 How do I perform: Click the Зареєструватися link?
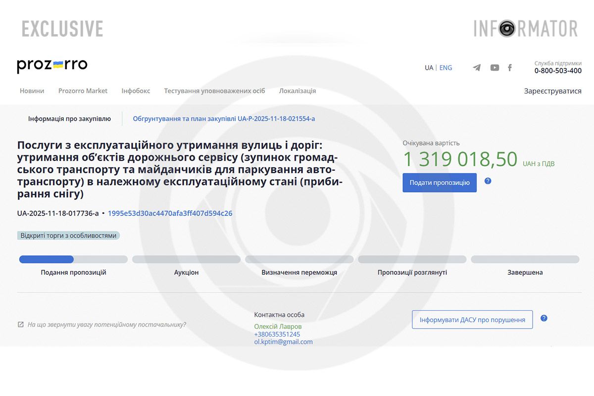coord(553,91)
